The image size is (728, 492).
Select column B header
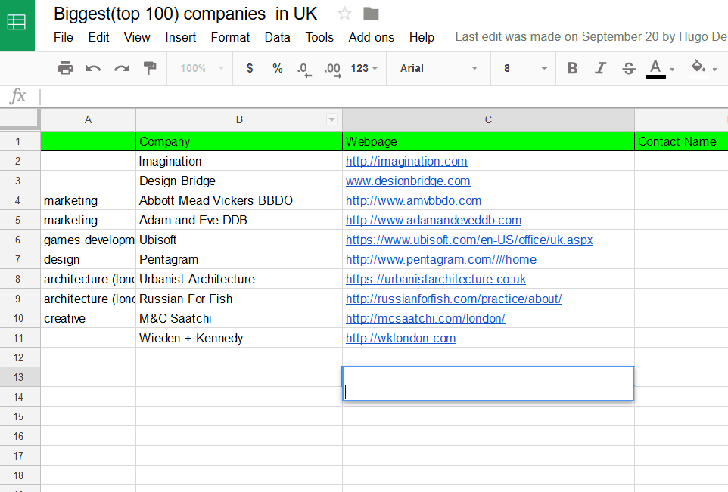[x=239, y=119]
